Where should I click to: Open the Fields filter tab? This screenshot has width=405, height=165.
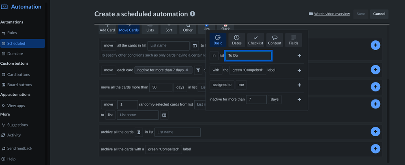[x=294, y=40]
